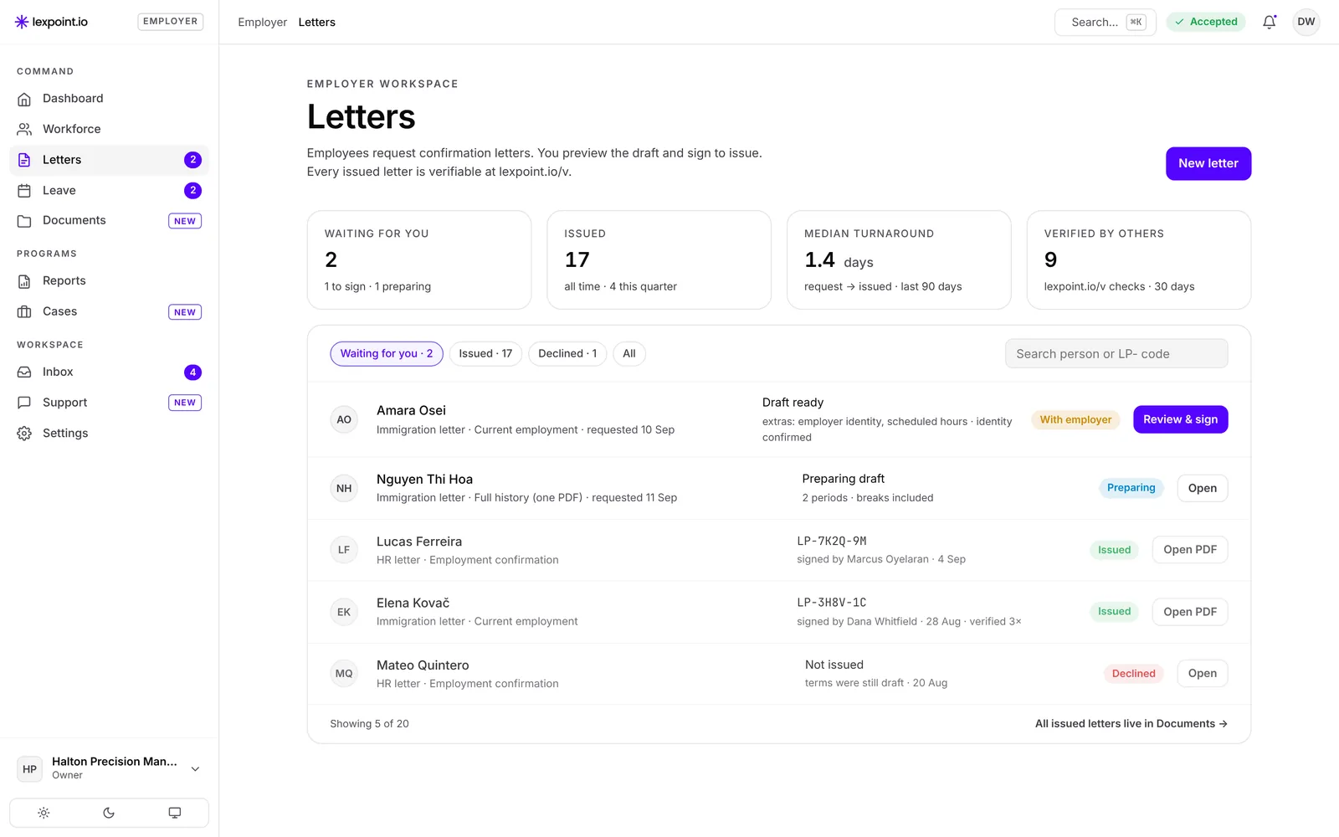Open Documents via its folder icon
This screenshot has height=837, width=1339.
pos(24,221)
